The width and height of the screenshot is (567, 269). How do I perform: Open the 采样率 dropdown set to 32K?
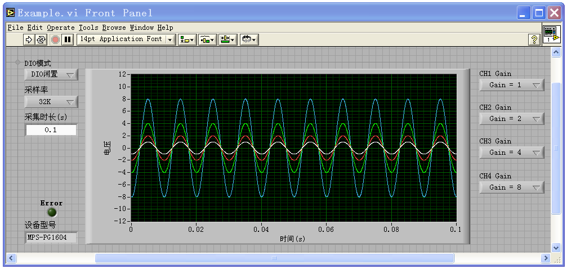point(51,102)
